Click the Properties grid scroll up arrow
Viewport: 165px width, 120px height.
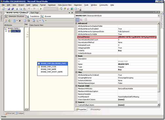(158, 23)
